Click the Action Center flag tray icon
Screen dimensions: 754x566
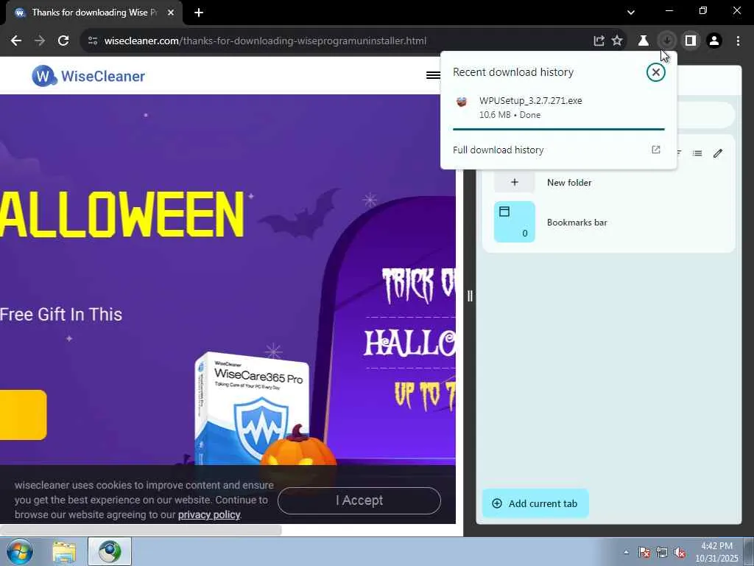click(644, 552)
